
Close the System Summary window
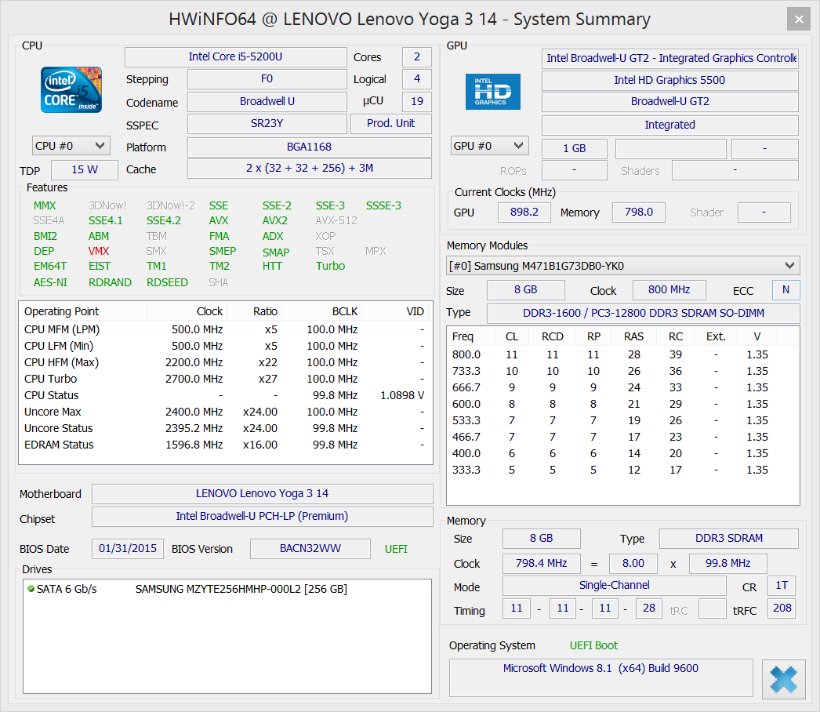tap(799, 20)
